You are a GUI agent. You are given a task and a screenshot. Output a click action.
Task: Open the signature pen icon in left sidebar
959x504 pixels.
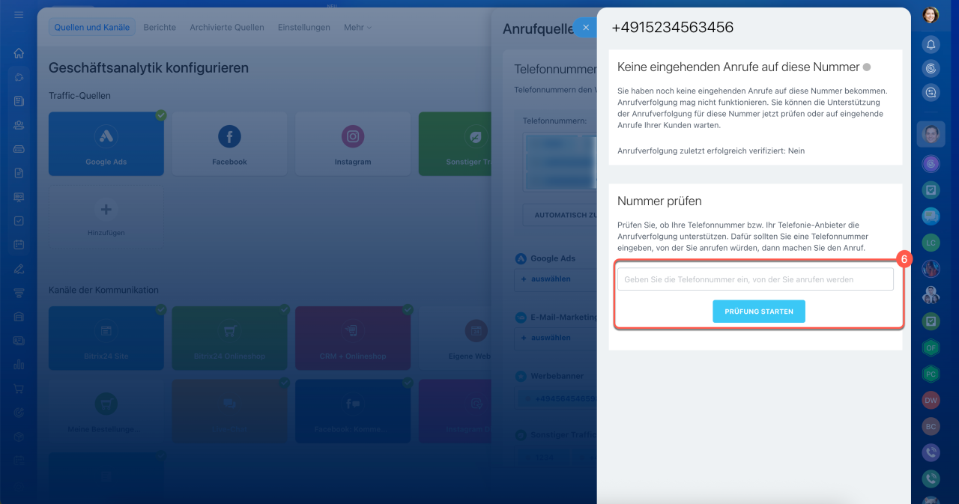pos(19,269)
